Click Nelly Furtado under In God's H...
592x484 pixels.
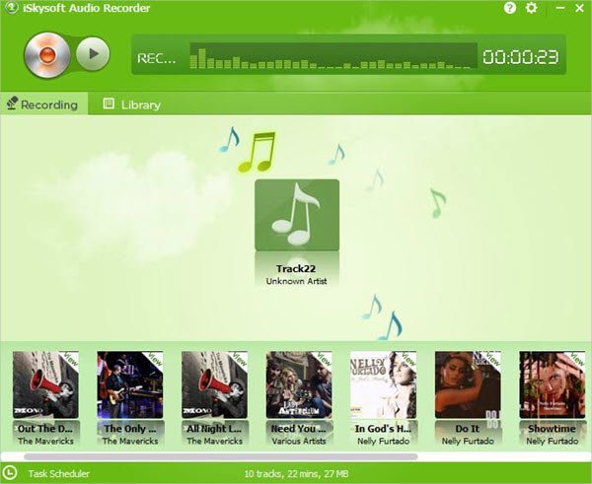coord(383,441)
